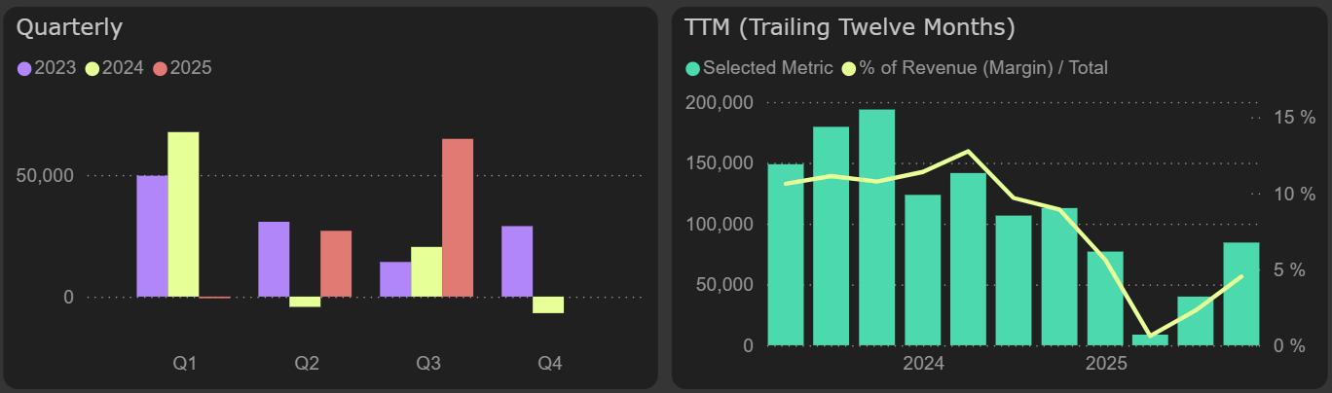Viewport: 1332px width, 393px height.
Task: Select the rightmost green TTM bar
Action: [1241, 294]
